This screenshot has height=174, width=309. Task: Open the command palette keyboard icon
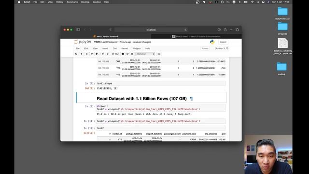(159, 54)
